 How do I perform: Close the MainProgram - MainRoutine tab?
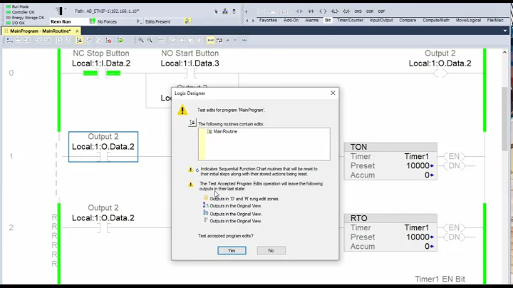pyautogui.click(x=77, y=31)
